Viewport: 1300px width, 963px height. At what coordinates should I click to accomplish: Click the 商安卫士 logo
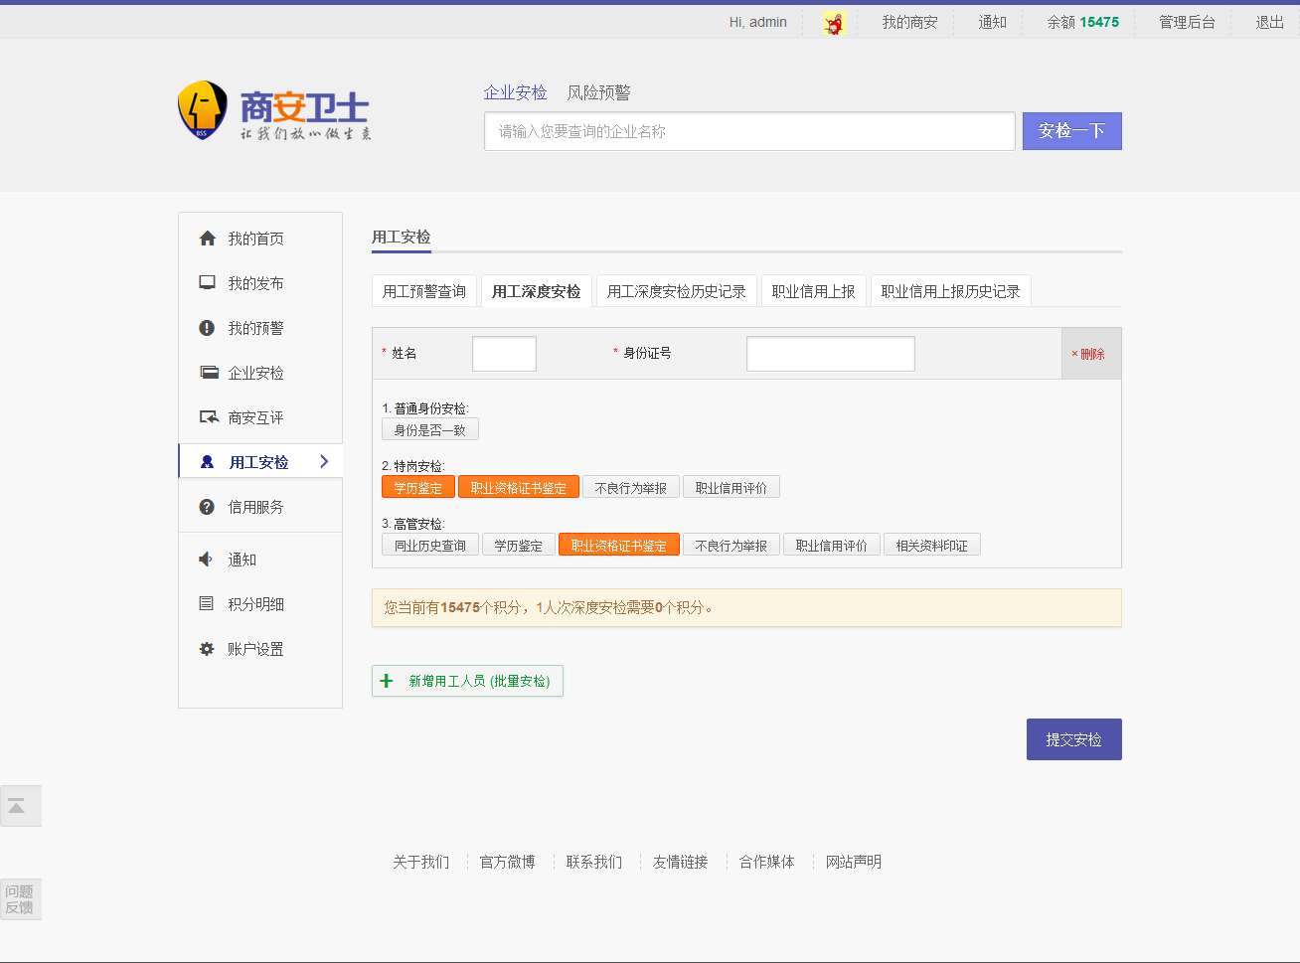point(274,110)
